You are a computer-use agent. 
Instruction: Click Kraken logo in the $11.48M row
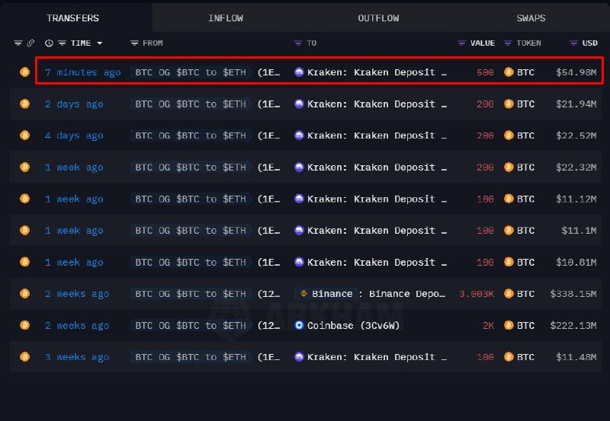pyautogui.click(x=299, y=357)
